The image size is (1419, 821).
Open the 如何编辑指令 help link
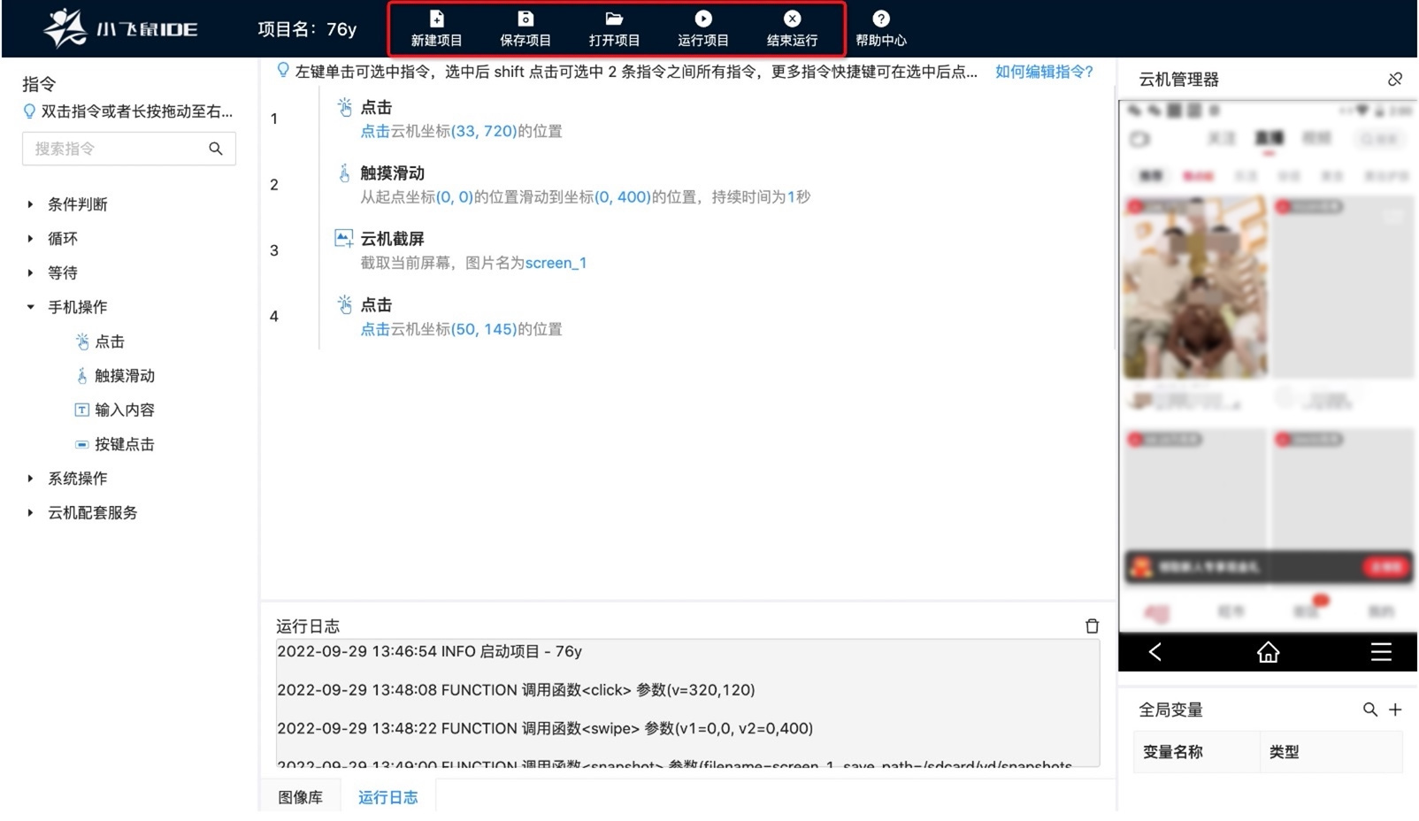(1044, 73)
